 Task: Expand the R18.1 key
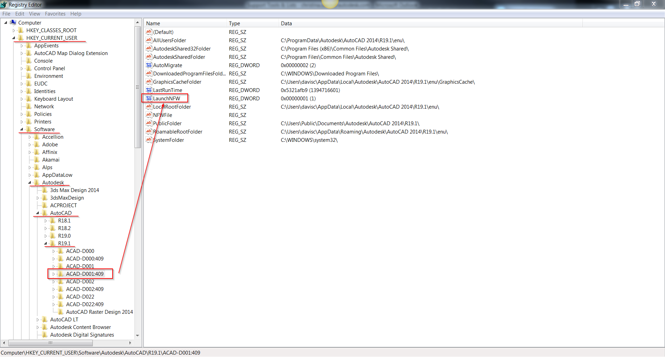[46, 221]
